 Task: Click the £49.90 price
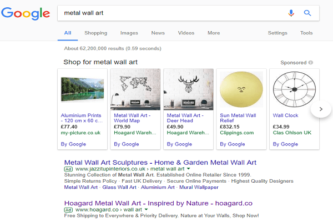pyautogui.click(x=175, y=127)
